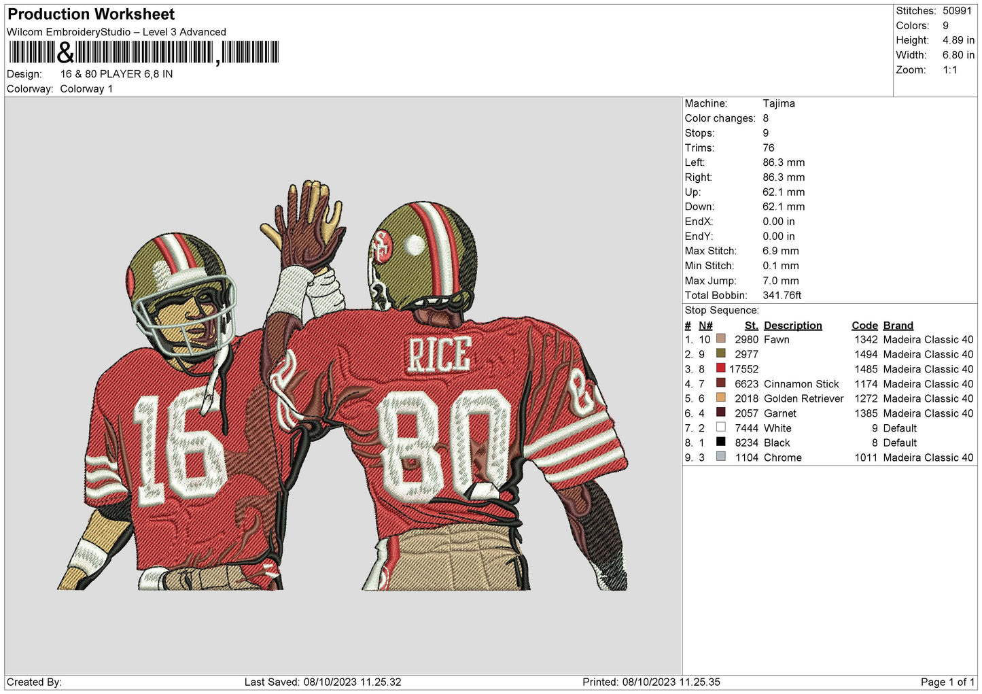This screenshot has height=694, width=982.
Task: Click the 'Brand' column header
Action: click(x=898, y=326)
